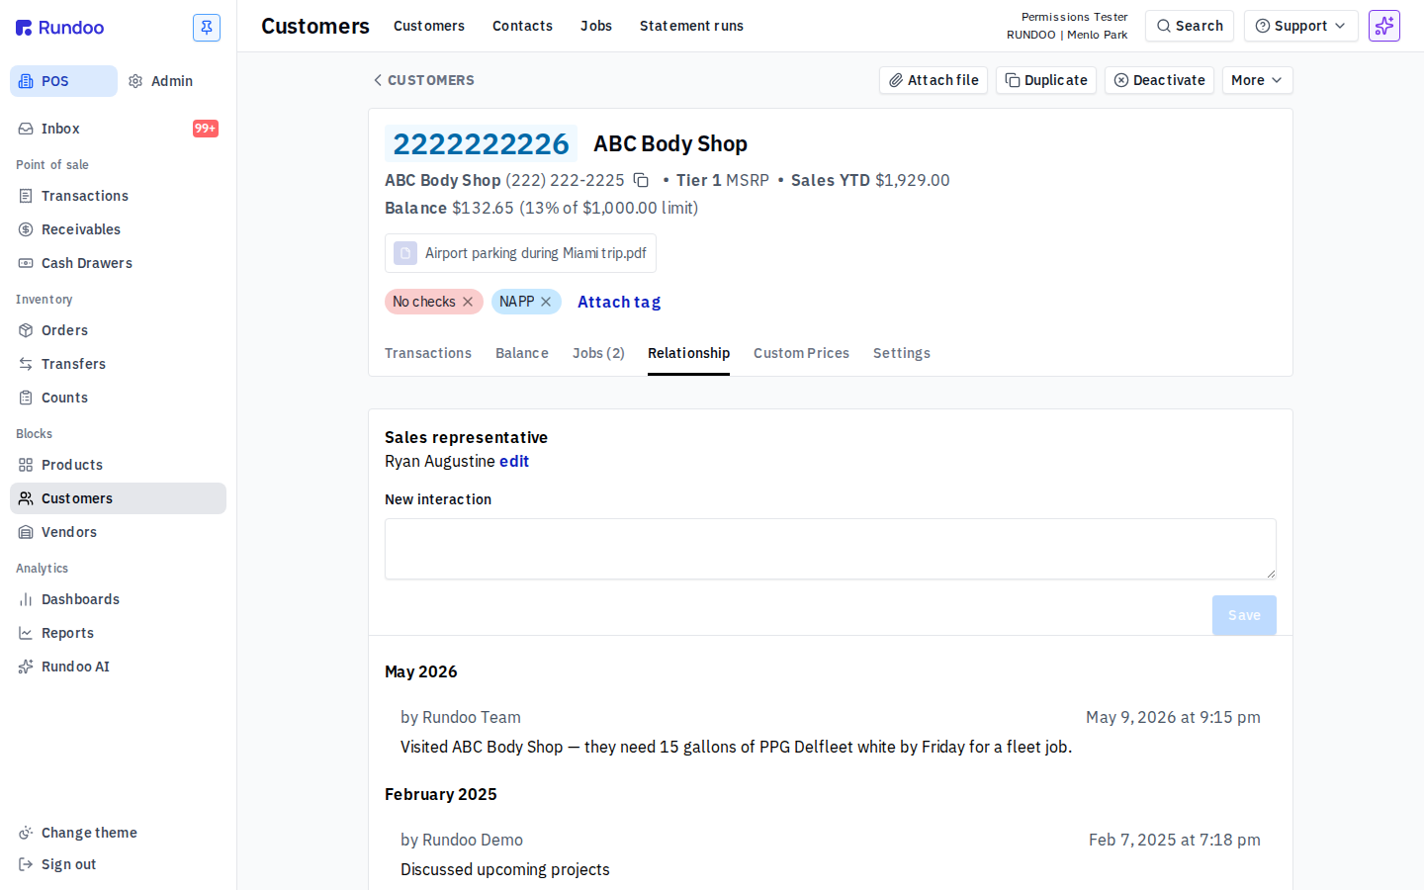Screen dimensions: 1424x890
Task: Open the Search button
Action: point(1190,26)
